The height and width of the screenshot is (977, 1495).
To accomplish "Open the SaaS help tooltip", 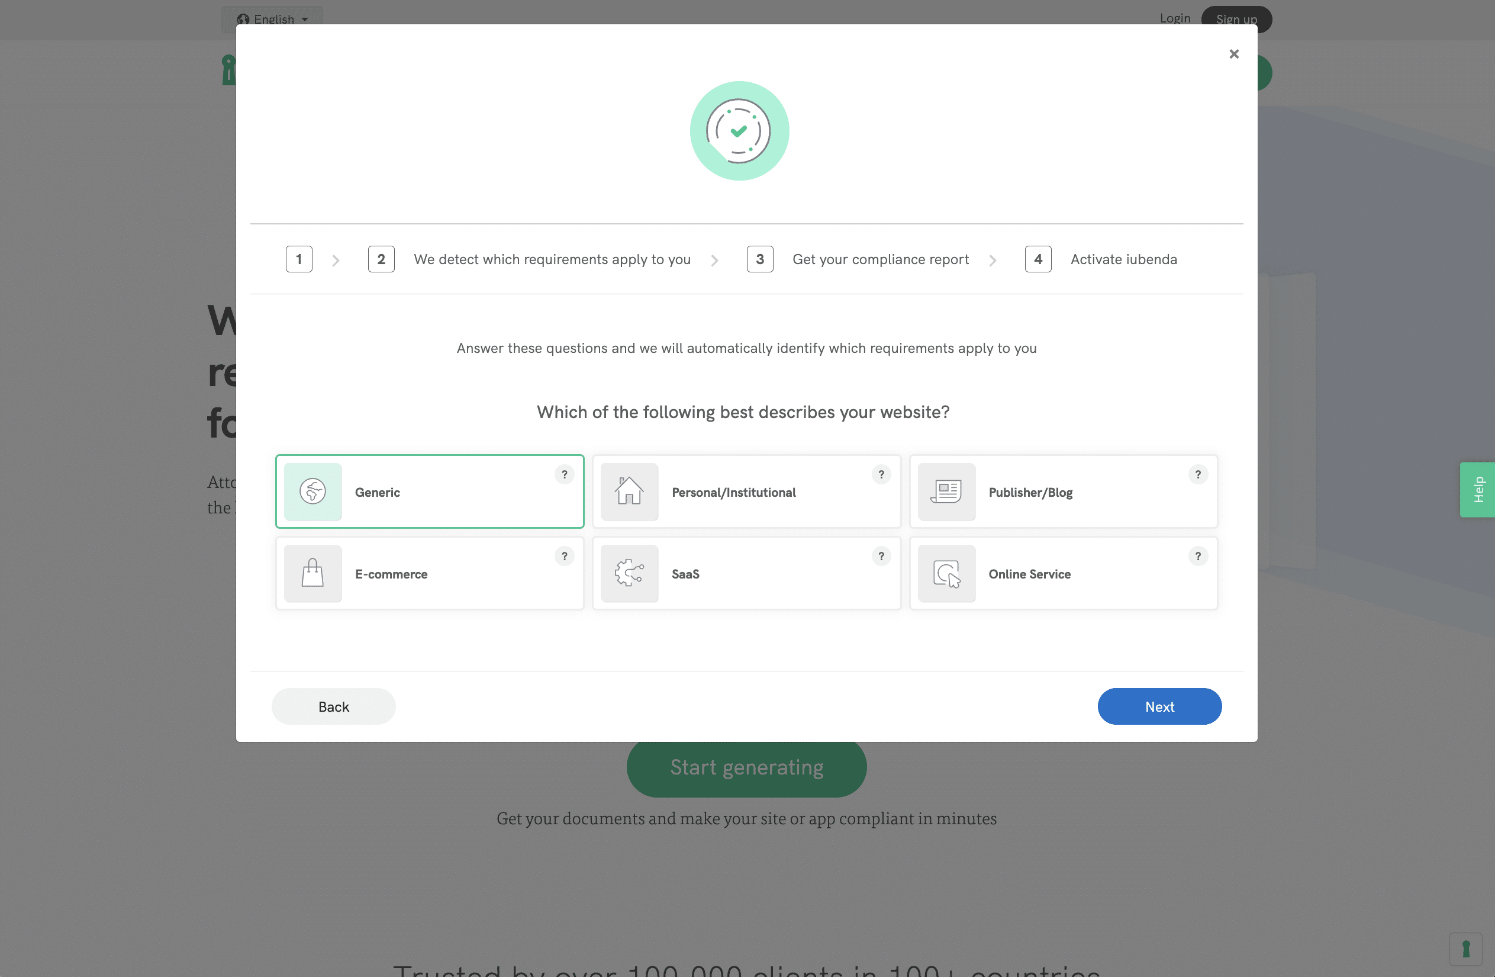I will coord(881,556).
